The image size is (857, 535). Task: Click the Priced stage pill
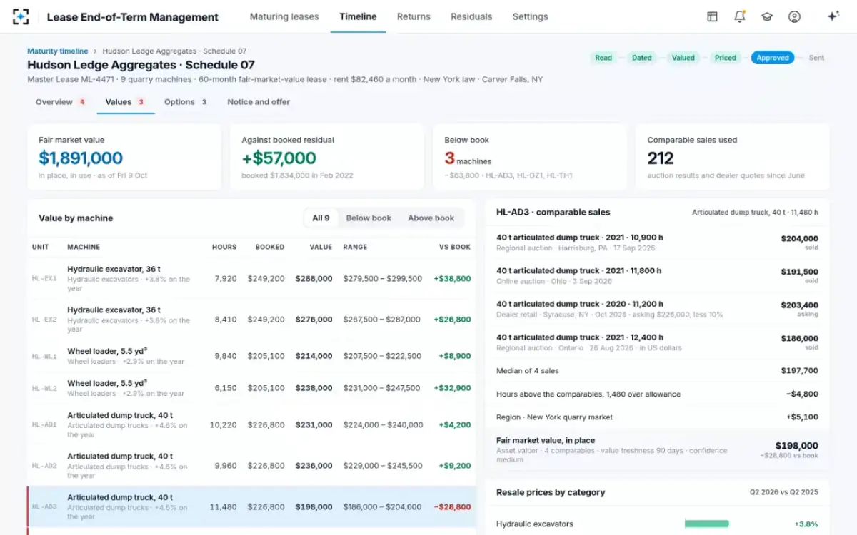click(x=726, y=58)
